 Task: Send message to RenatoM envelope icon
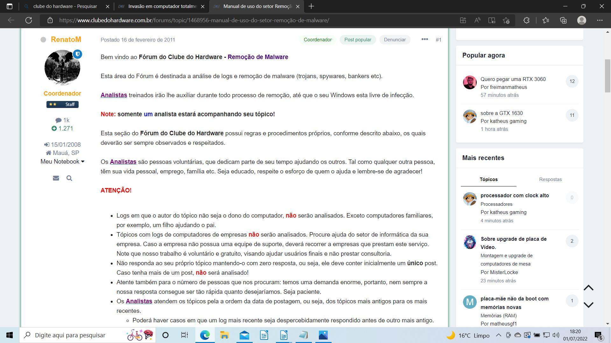coord(56,178)
